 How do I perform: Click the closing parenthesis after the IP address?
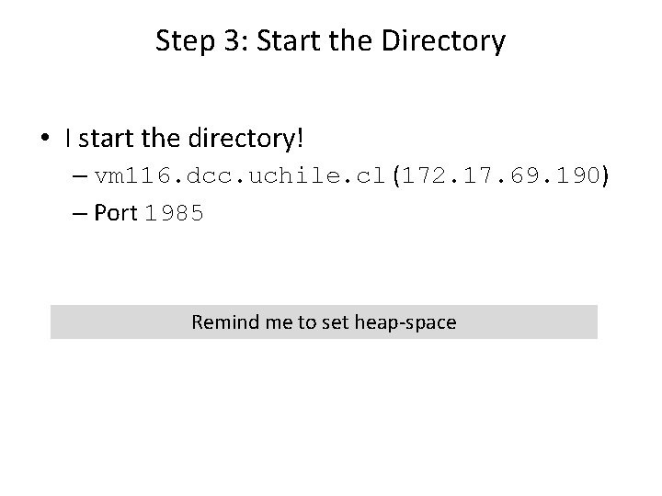pyautogui.click(x=604, y=176)
